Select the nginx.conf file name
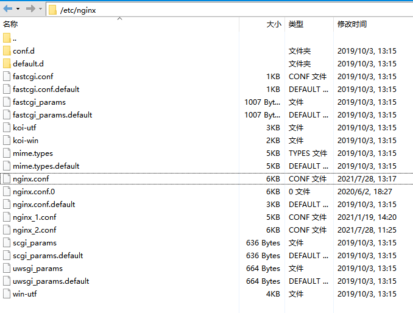The height and width of the screenshot is (313, 413). pos(31,179)
